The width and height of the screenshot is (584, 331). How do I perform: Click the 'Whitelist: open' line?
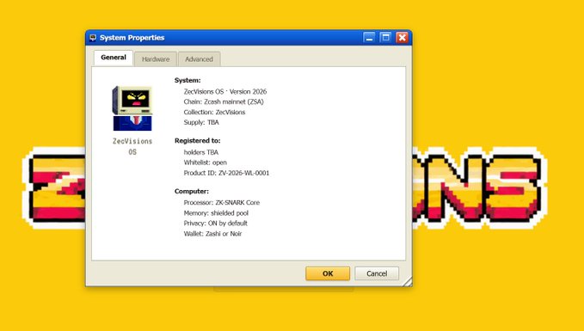tap(206, 162)
